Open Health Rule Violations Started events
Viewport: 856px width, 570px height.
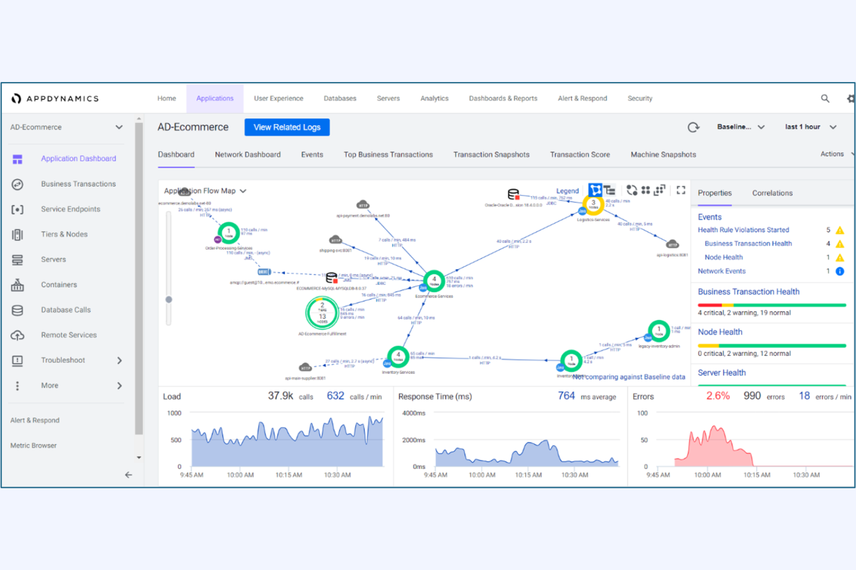743,230
